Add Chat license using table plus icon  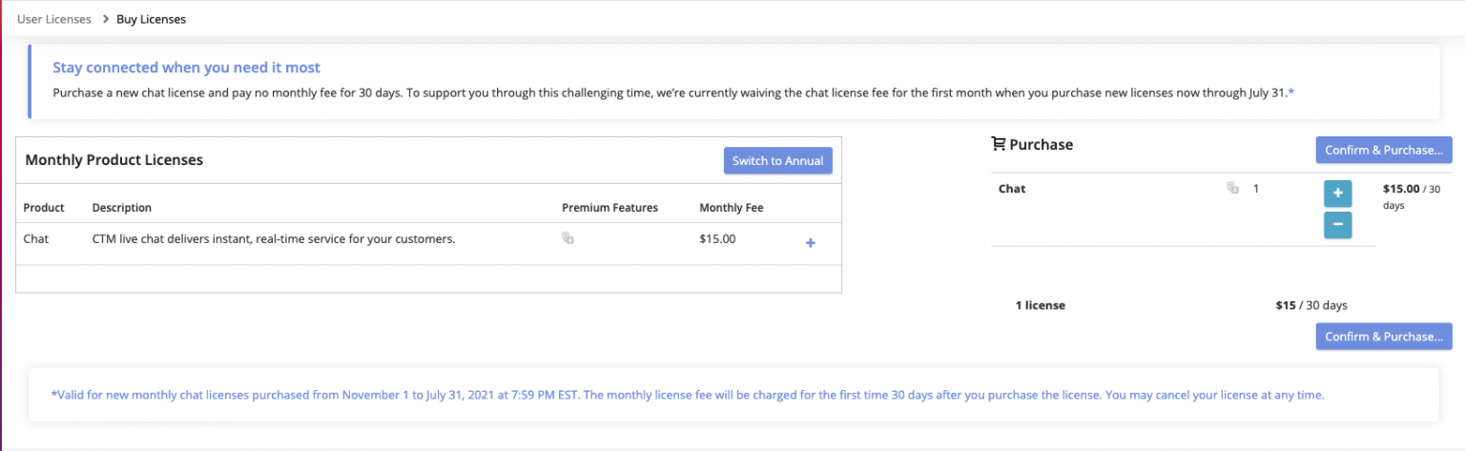[x=811, y=243]
